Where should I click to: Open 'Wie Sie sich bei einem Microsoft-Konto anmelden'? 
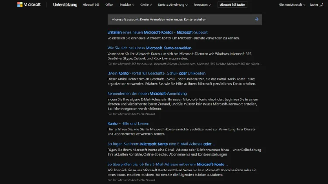pos(150,48)
